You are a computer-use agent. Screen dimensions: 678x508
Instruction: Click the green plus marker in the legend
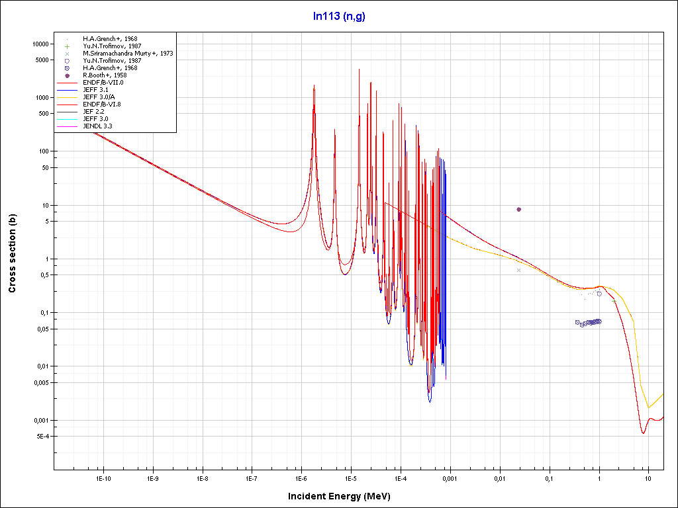click(x=68, y=46)
